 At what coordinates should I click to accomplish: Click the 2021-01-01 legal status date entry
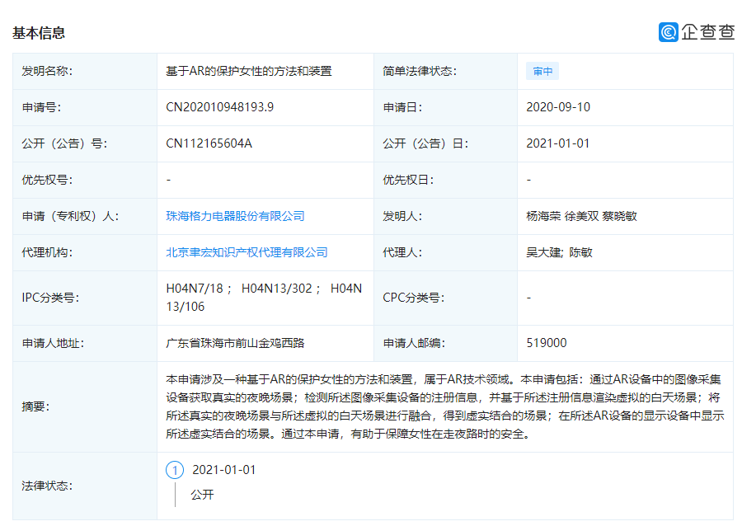[223, 470]
